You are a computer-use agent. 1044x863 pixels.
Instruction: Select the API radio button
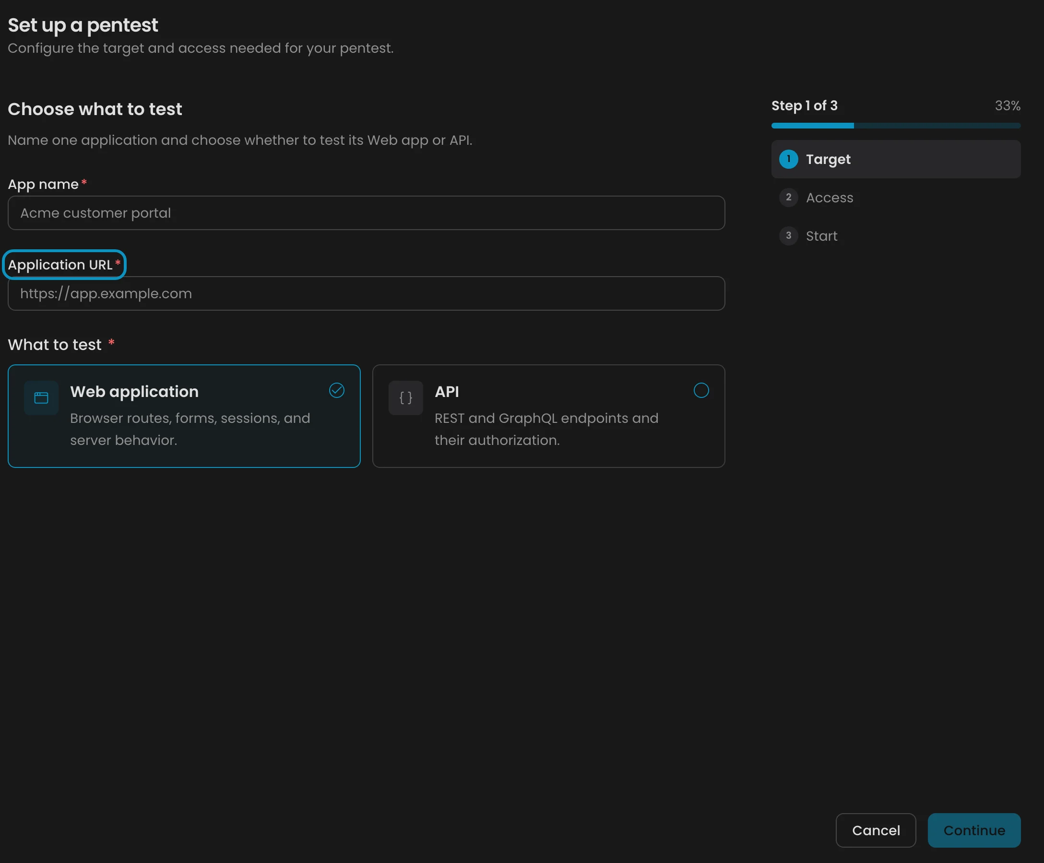click(x=701, y=391)
